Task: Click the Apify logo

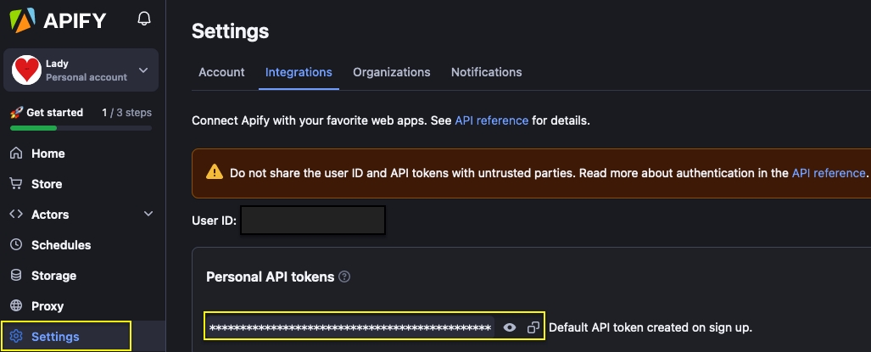Action: (59, 19)
